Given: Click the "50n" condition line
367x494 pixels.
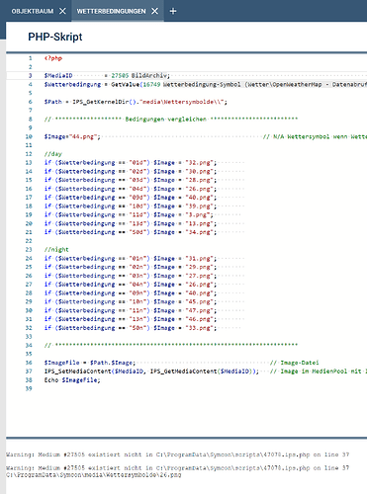Looking at the screenshot, I should (x=131, y=328).
